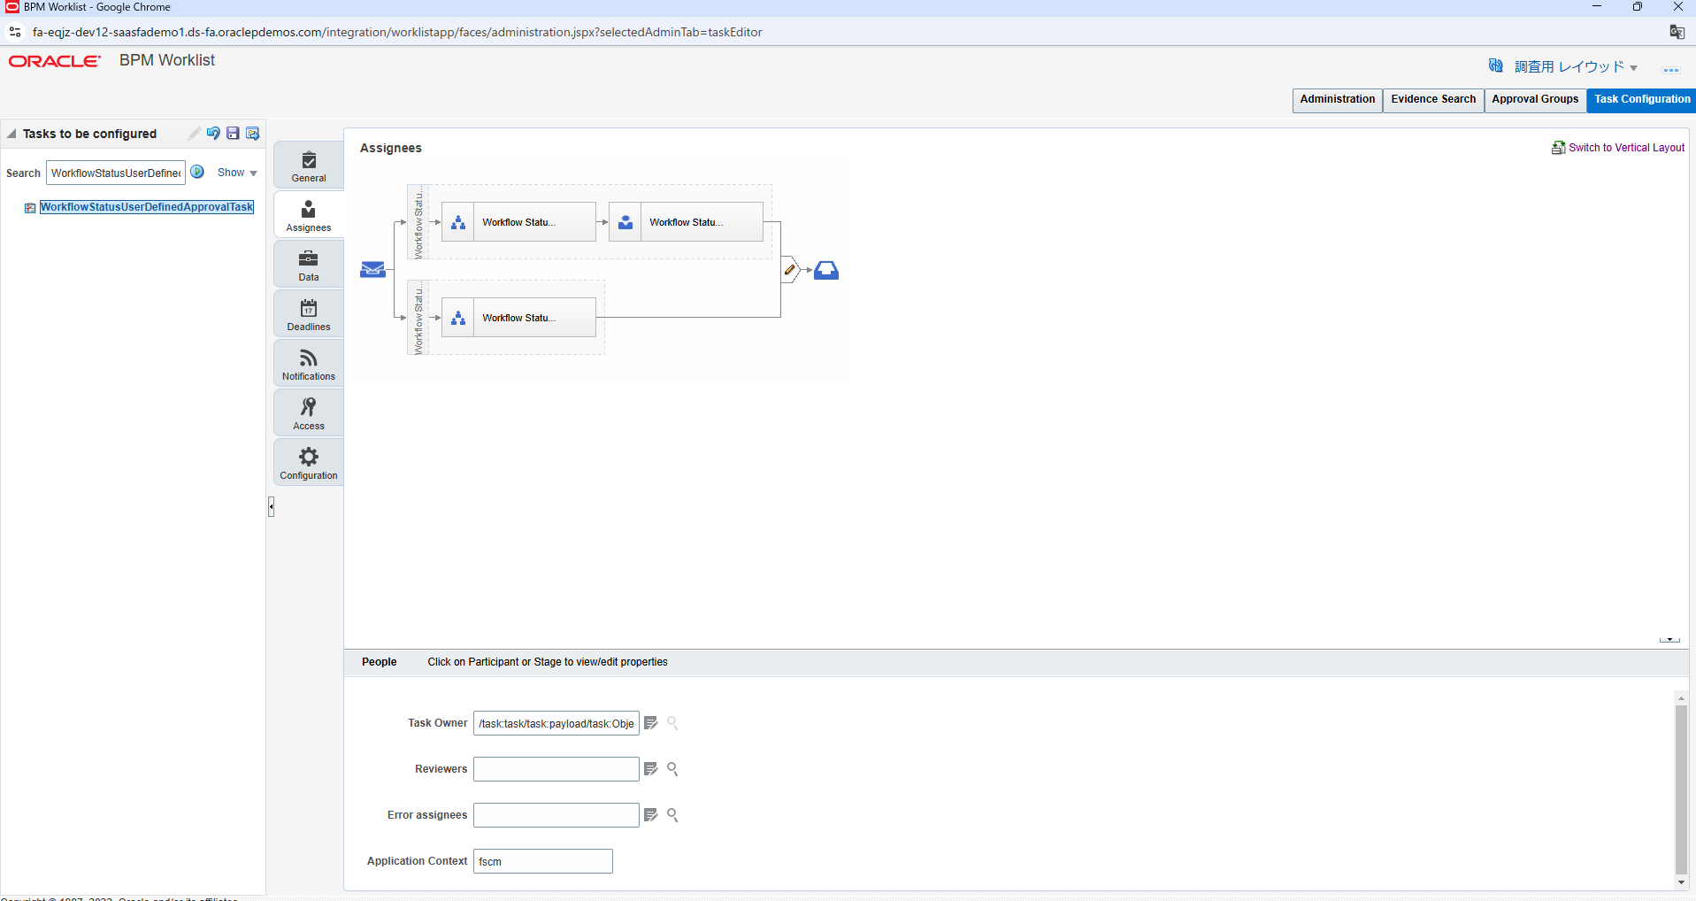Select the Assignees side tab icon
The image size is (1696, 901).
pyautogui.click(x=307, y=213)
